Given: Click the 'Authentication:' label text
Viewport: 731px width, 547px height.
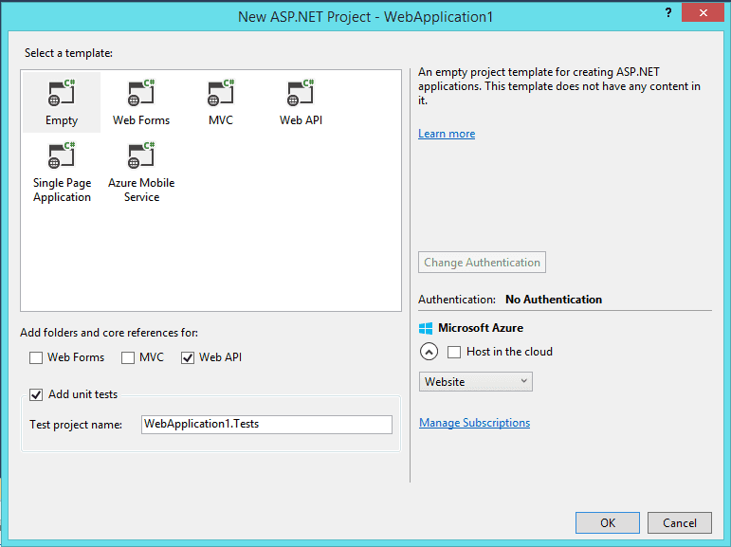Looking at the screenshot, I should [457, 300].
